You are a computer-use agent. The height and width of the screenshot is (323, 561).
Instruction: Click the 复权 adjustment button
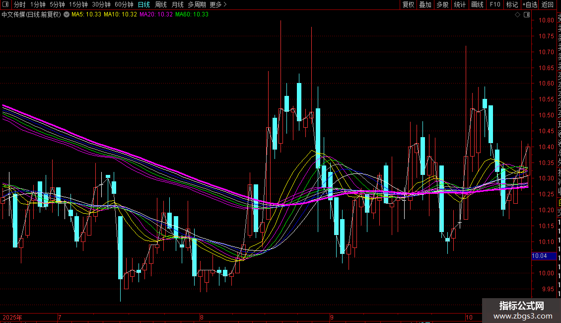click(408, 5)
